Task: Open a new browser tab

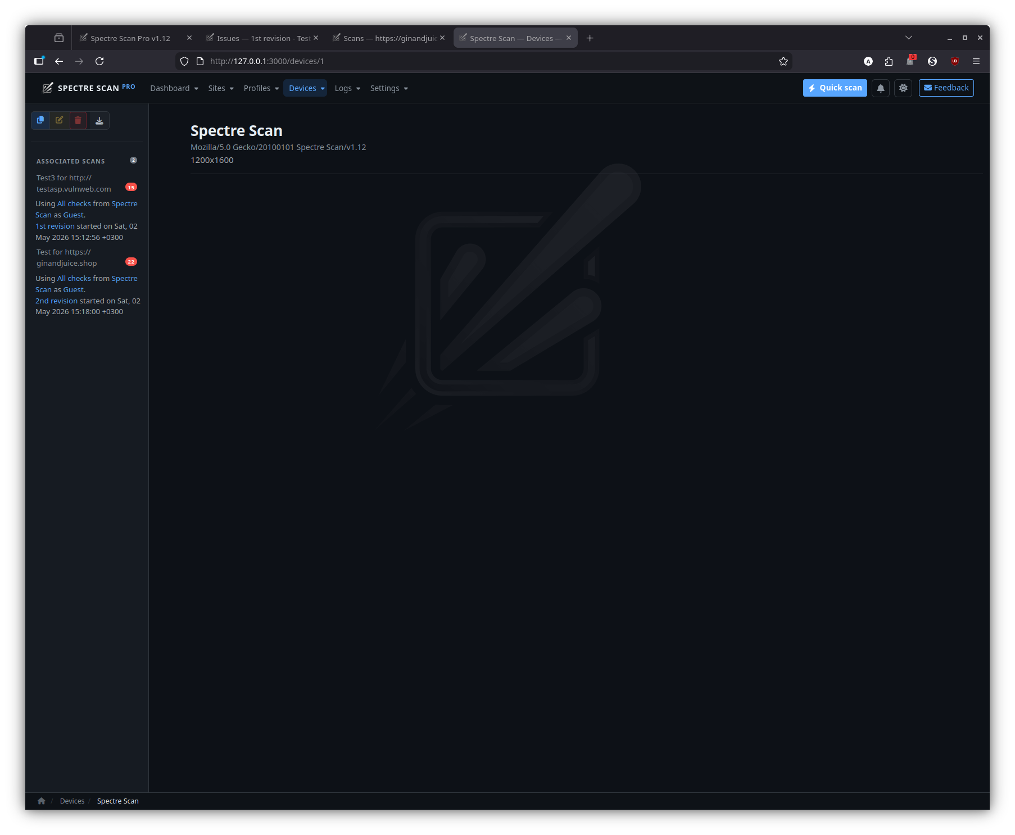Action: [x=590, y=38]
